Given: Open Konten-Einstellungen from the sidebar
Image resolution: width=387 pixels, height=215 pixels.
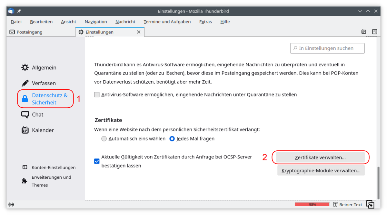Looking at the screenshot, I should [x=49, y=167].
